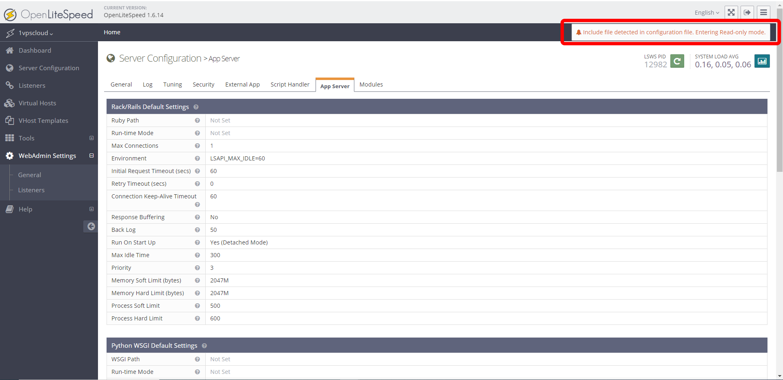Screen dimensions: 783x380
Task: Click help icon for Back Log
Action: (197, 230)
